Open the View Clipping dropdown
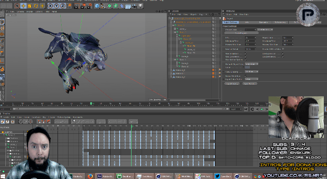Image resolution: width=327 pixels, height=179 pixels. (x=252, y=72)
